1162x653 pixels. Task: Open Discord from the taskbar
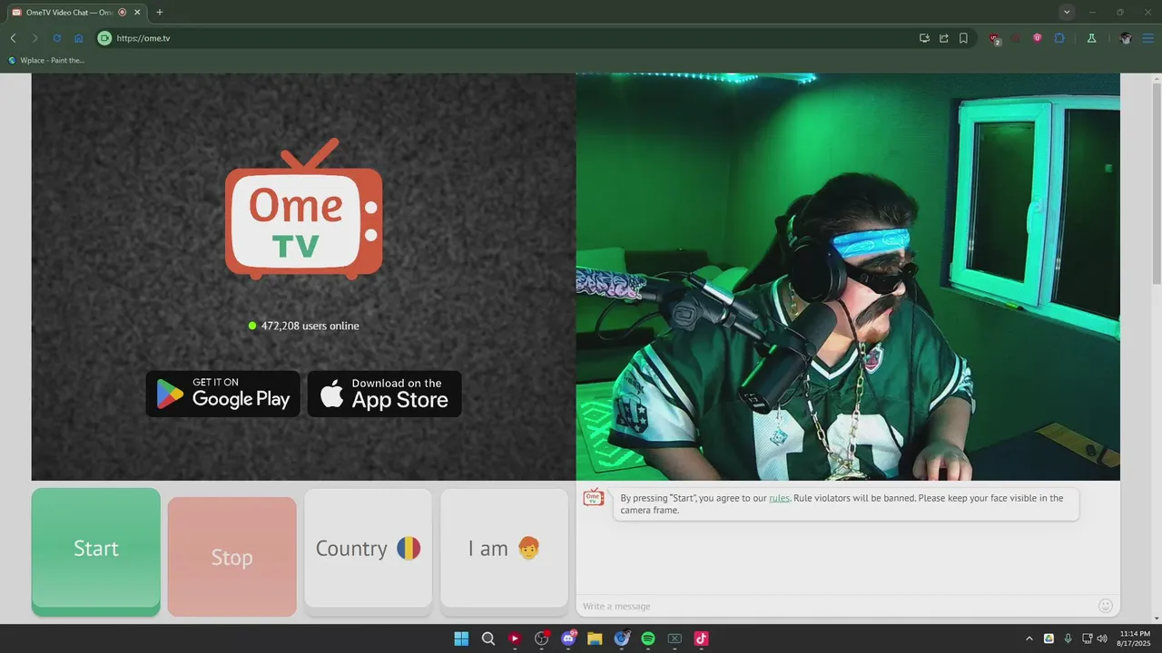[x=568, y=638]
